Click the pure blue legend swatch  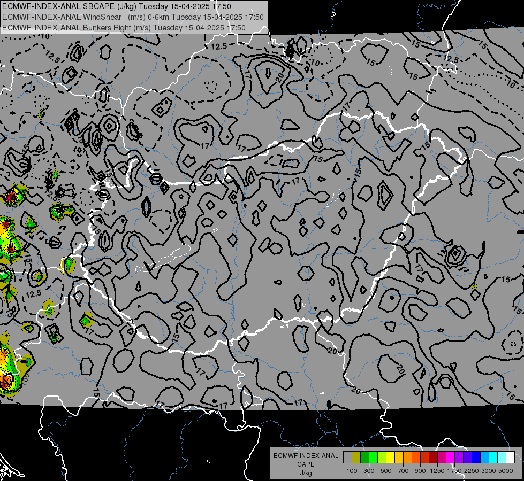point(476,457)
